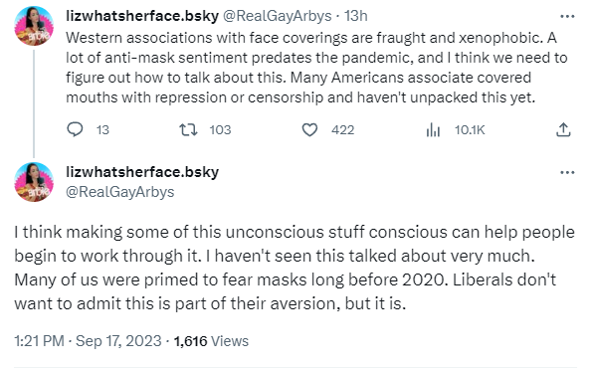Image resolution: width=592 pixels, height=370 pixels.
Task: Click the lizwhatsherface.bsky name on second tweet
Action: [x=142, y=172]
